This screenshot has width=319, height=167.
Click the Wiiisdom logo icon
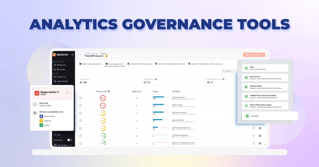tap(54, 55)
